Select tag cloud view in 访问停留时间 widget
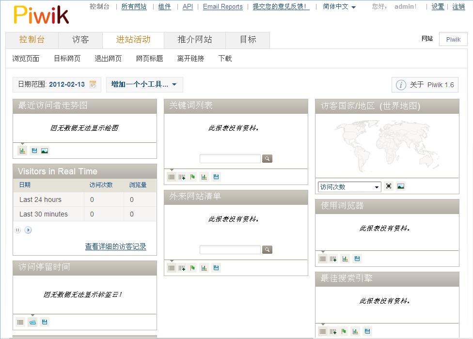The width and height of the screenshot is (473, 339). click(32, 323)
